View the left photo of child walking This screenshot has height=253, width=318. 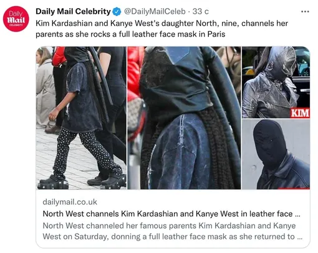click(x=81, y=118)
